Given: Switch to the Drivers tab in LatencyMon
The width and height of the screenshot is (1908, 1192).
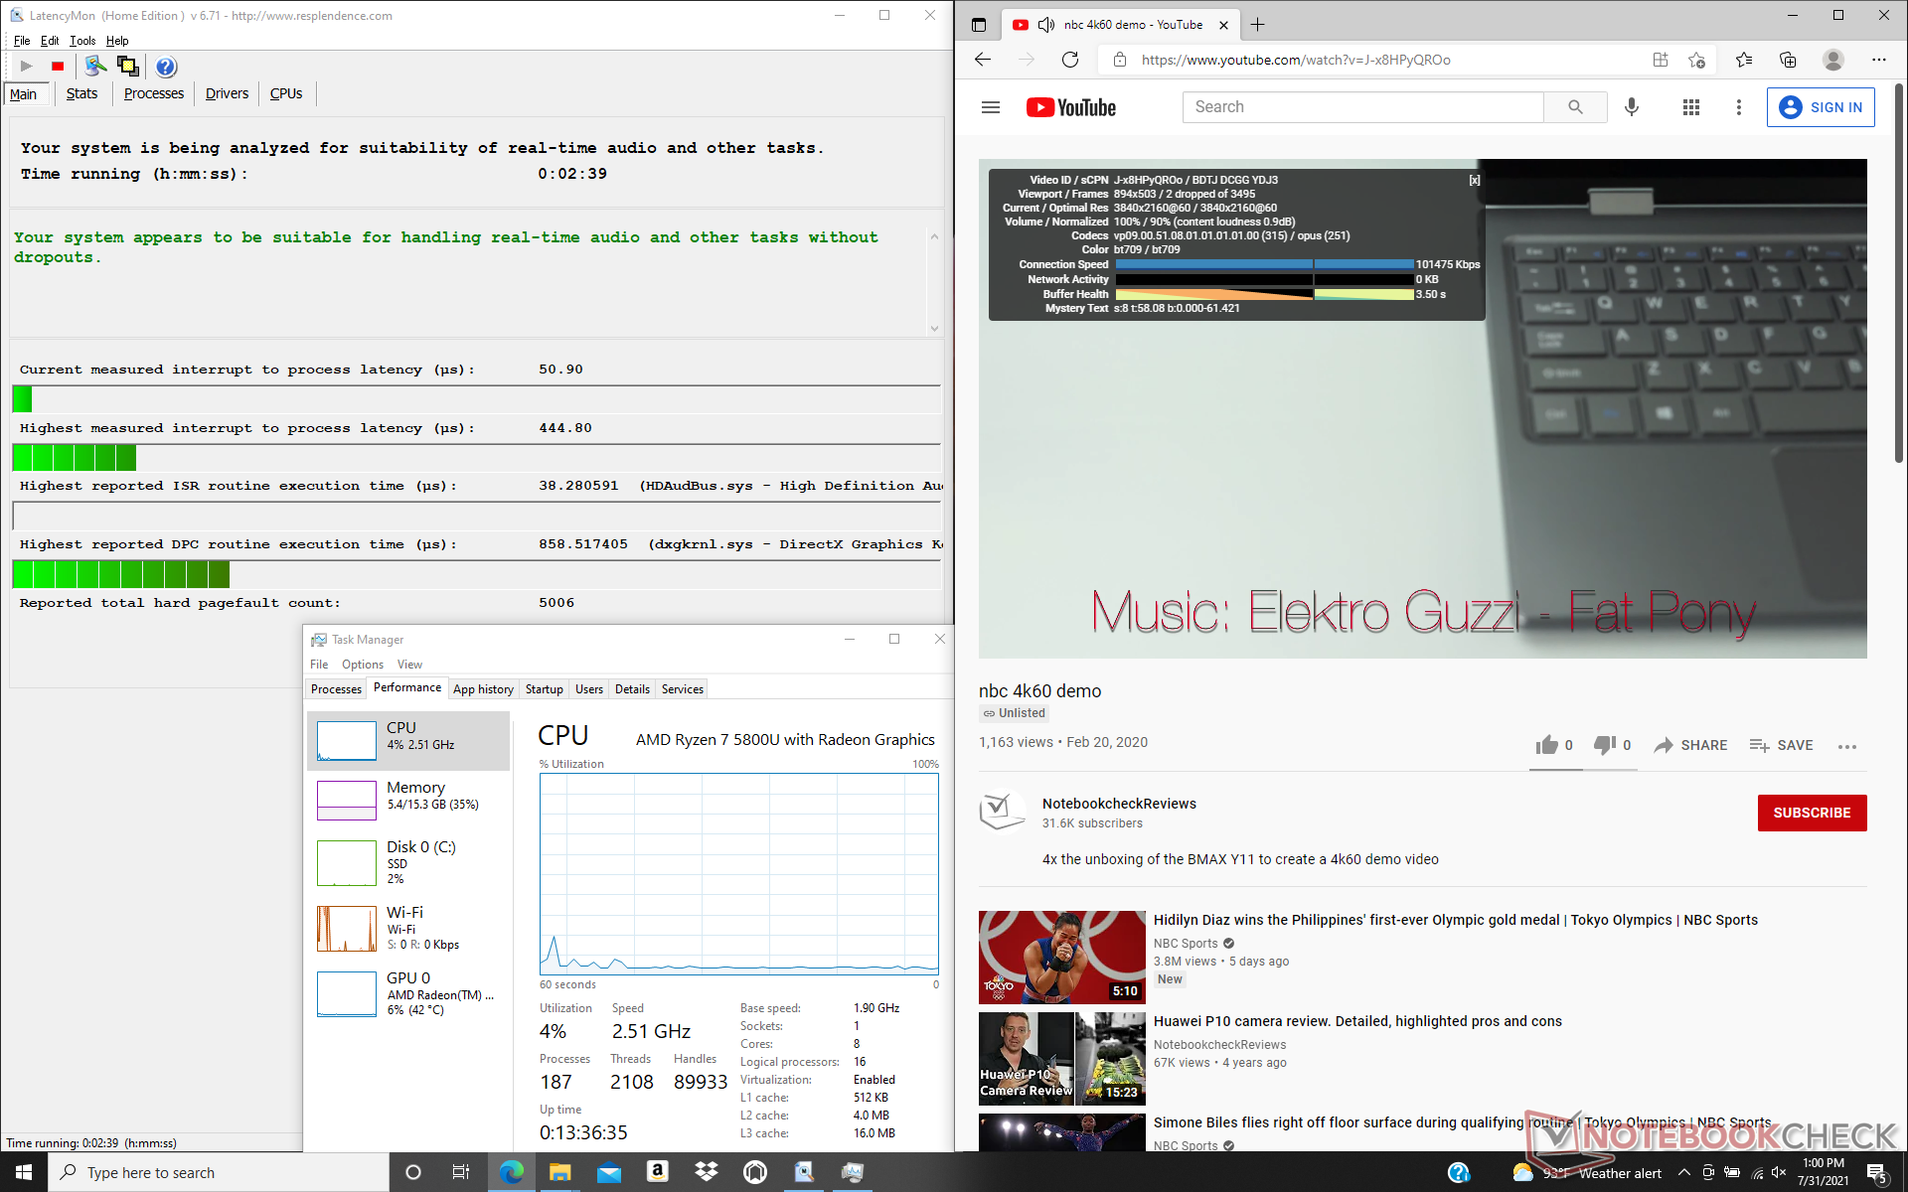Looking at the screenshot, I should click(x=227, y=93).
